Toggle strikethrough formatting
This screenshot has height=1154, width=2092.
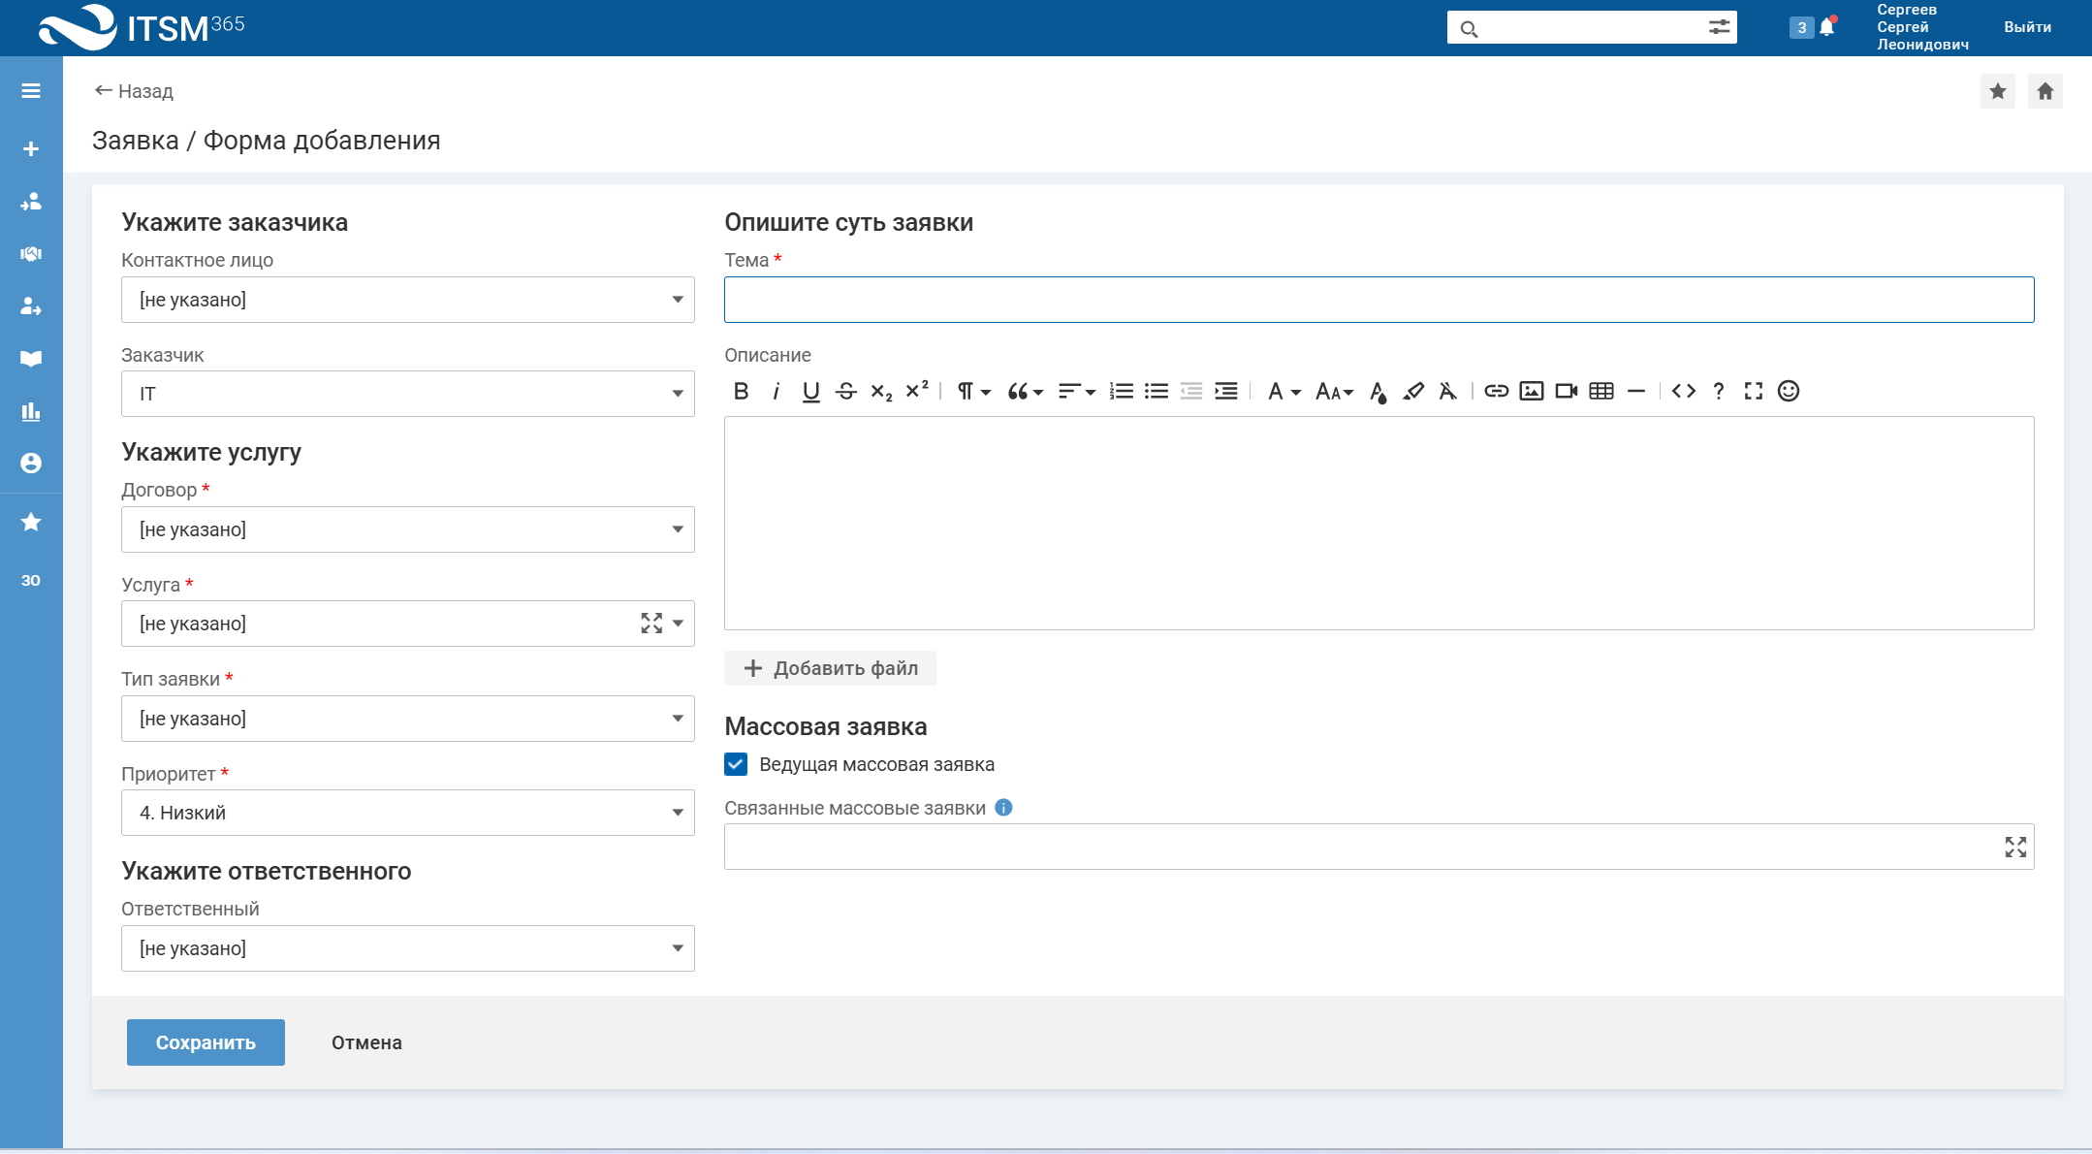tap(846, 391)
